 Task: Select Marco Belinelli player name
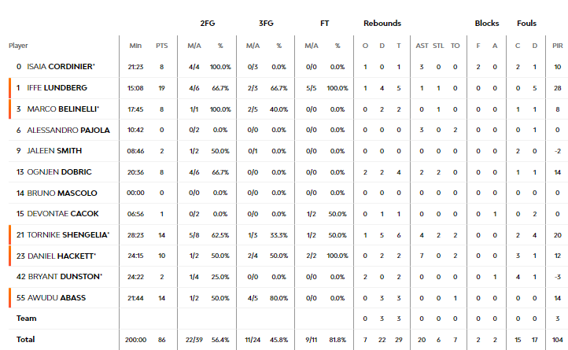[63, 109]
